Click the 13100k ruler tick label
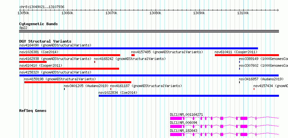This screenshot has width=288, height=138. 243,13
